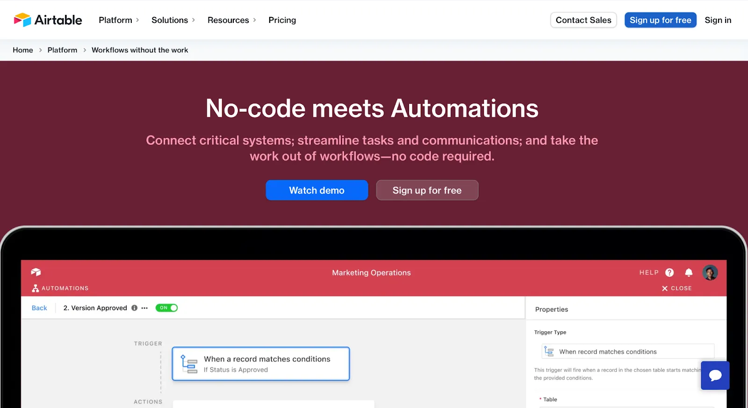Go to Home in breadcrumb
The image size is (748, 408).
[23, 50]
